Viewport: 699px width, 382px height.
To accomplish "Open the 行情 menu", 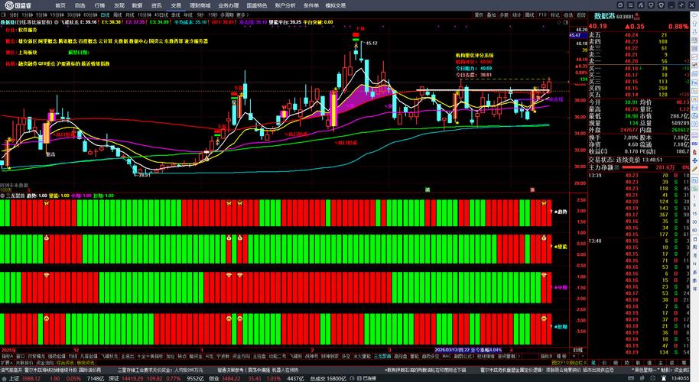I will (99, 5).
